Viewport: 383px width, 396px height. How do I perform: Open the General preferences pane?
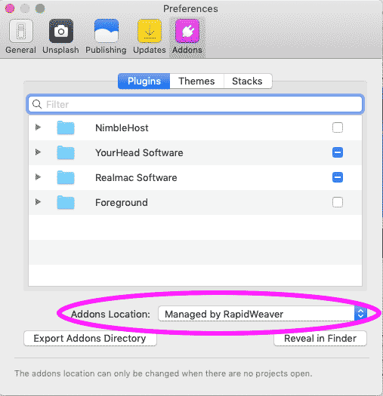(20, 37)
